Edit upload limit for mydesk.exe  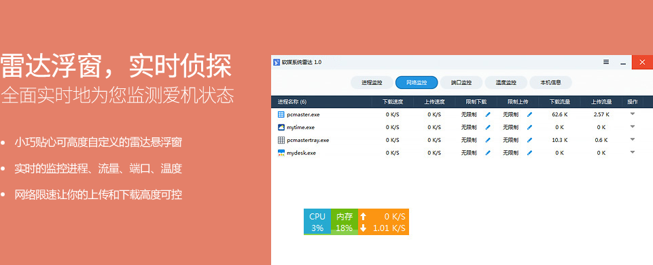click(530, 153)
